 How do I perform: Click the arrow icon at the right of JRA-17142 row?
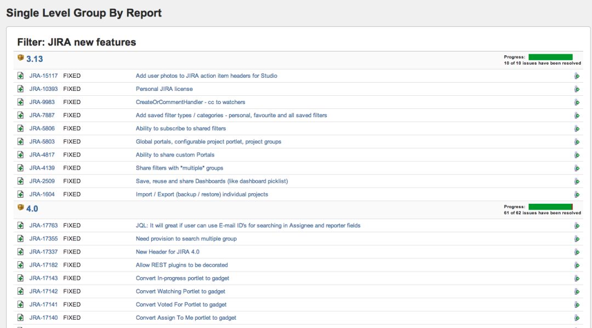tap(577, 292)
